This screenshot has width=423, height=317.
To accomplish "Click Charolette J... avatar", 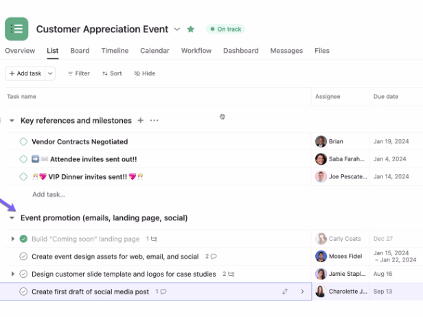I will (321, 292).
